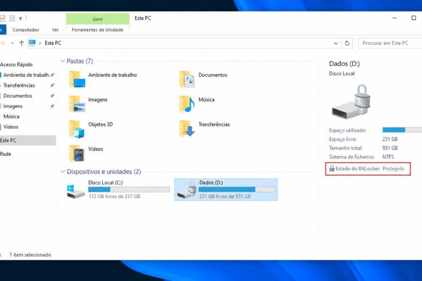
Task: Open the Ver ribbon tab
Action: pyautogui.click(x=55, y=30)
